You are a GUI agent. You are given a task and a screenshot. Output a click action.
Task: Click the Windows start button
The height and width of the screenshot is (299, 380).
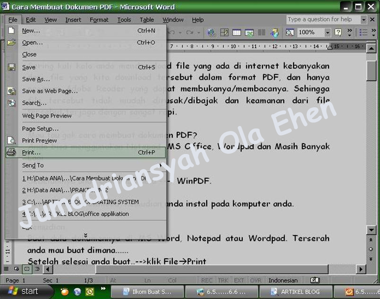pyautogui.click(x=26, y=291)
